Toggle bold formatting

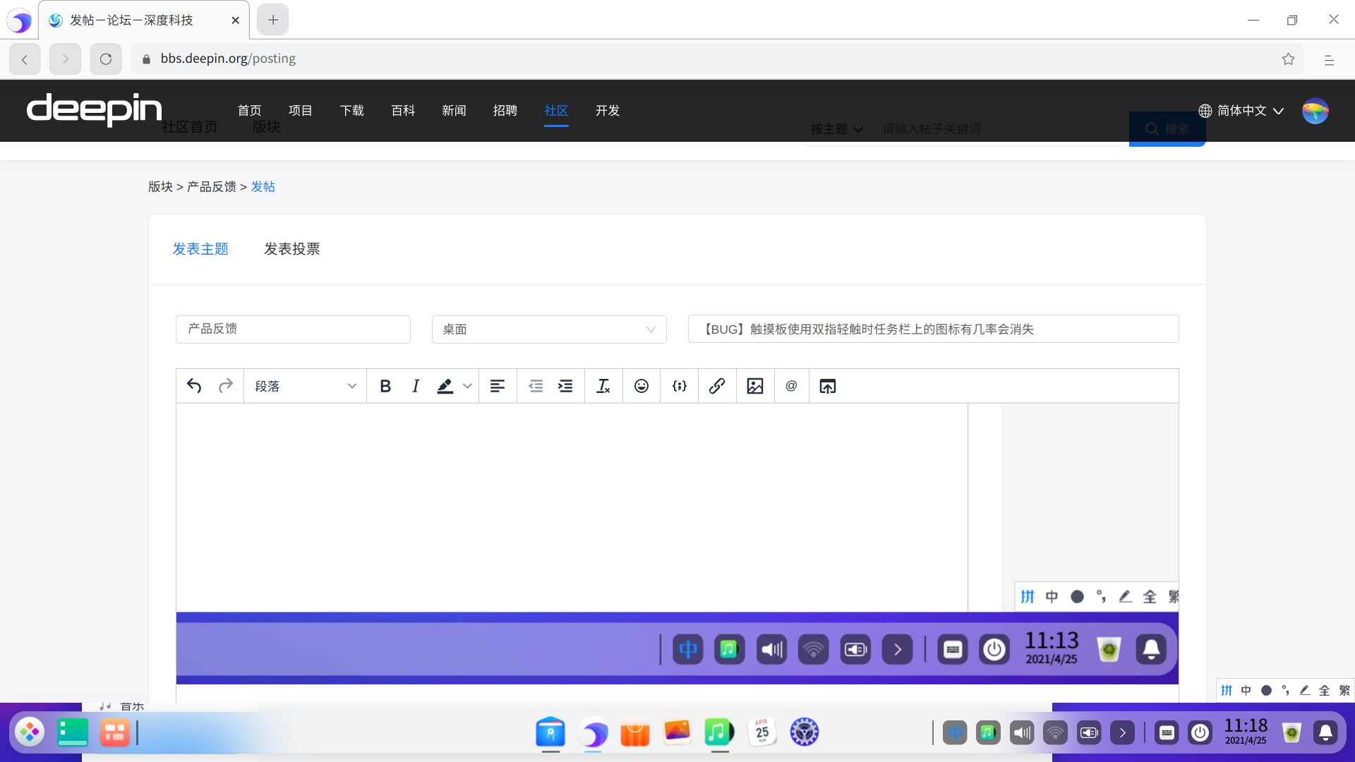(385, 386)
